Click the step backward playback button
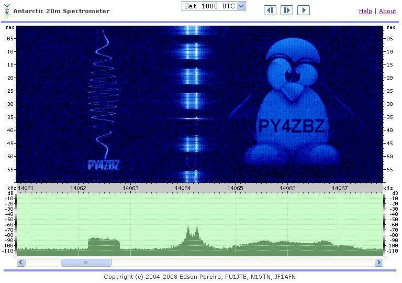The image size is (402, 283). [270, 10]
